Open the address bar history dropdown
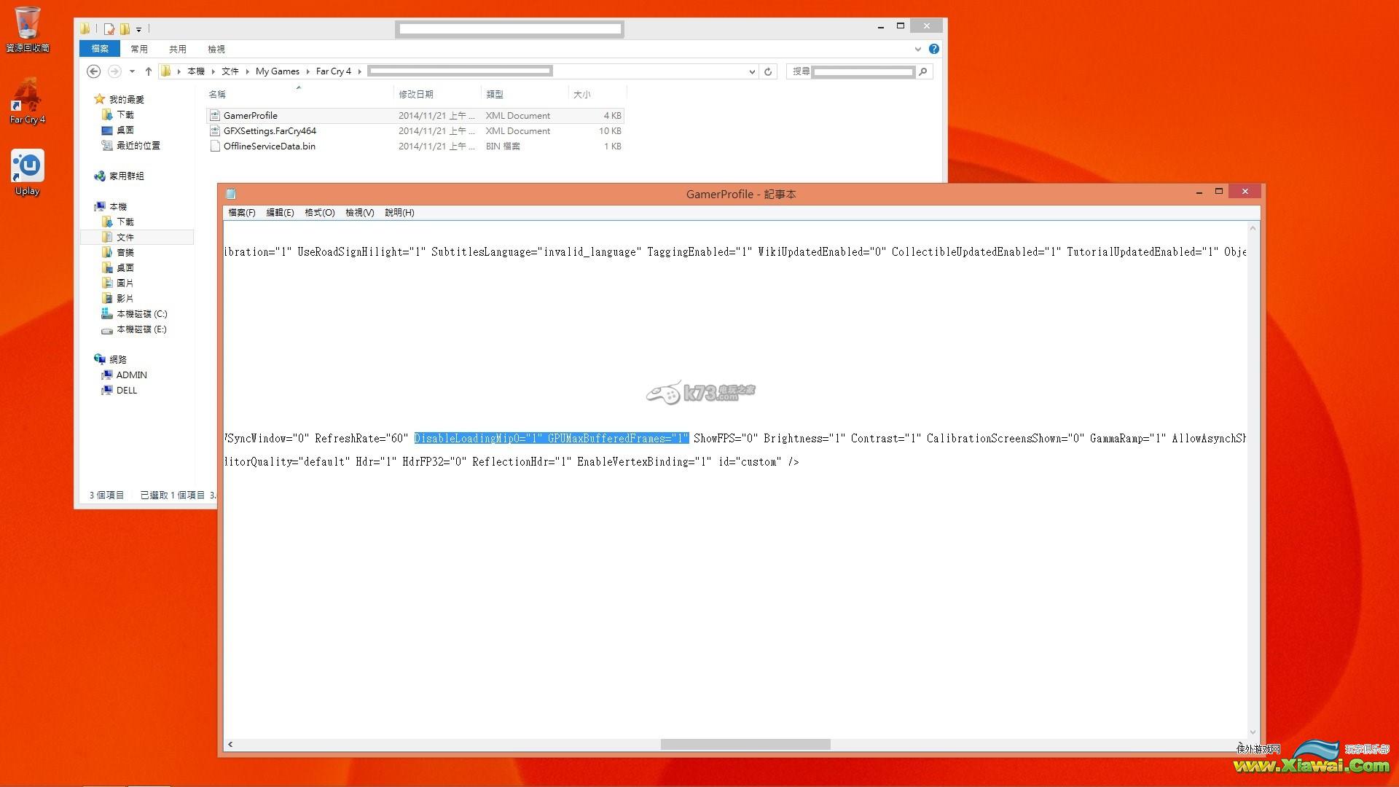The width and height of the screenshot is (1399, 787). [x=752, y=71]
